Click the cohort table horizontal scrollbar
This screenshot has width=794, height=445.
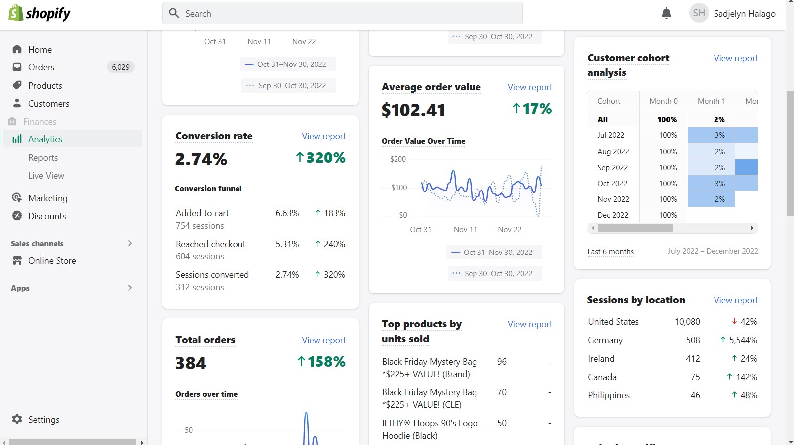pos(635,228)
